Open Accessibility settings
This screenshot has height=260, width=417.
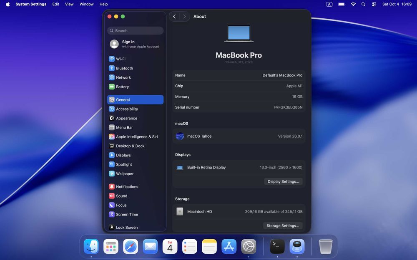pos(135,109)
